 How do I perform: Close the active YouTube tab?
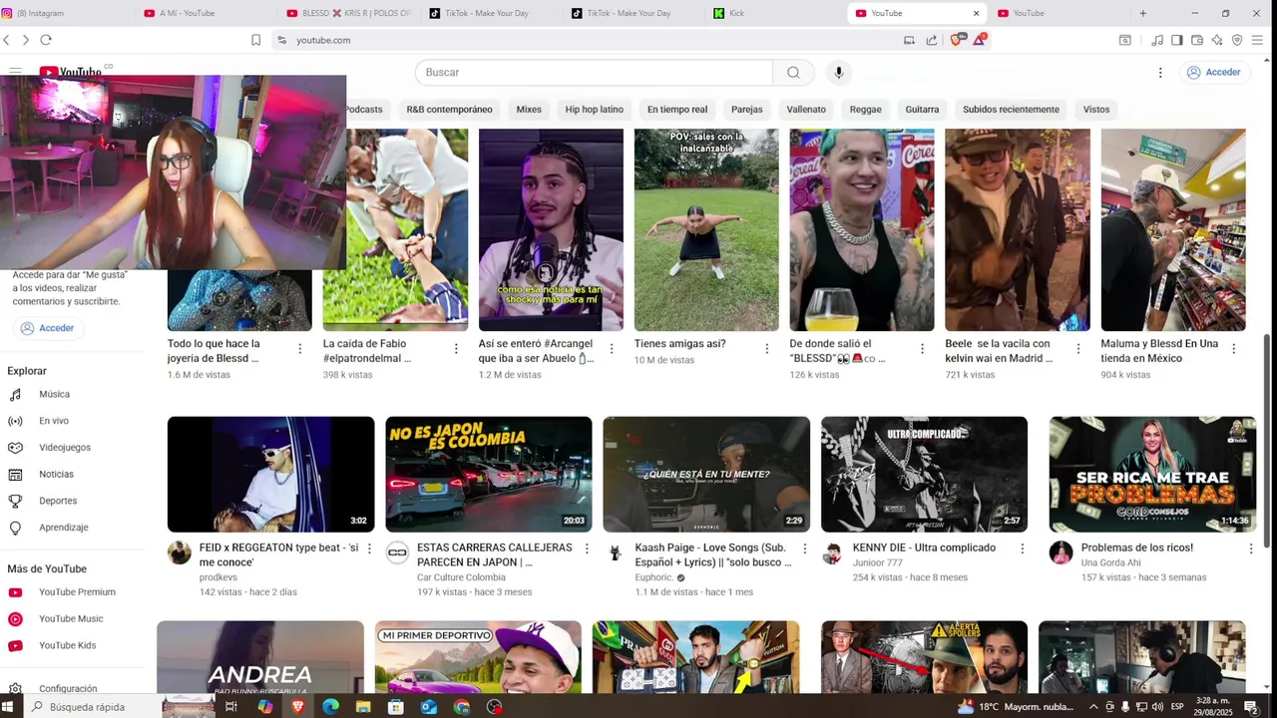click(977, 13)
